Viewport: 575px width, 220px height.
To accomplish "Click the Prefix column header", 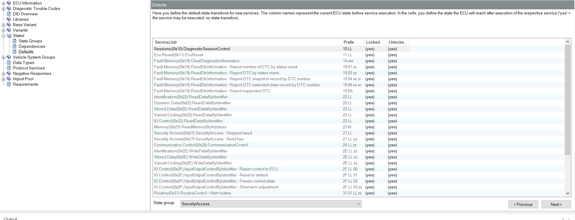I will tap(353, 42).
